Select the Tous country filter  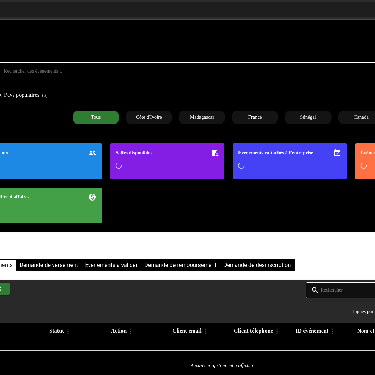(x=96, y=117)
